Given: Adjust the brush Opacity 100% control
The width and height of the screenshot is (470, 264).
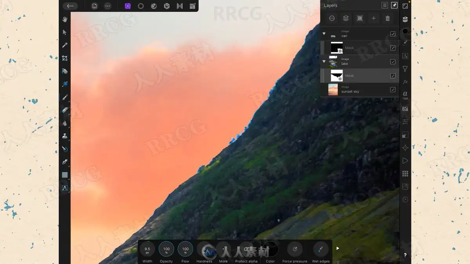Looking at the screenshot, I should (x=166, y=249).
